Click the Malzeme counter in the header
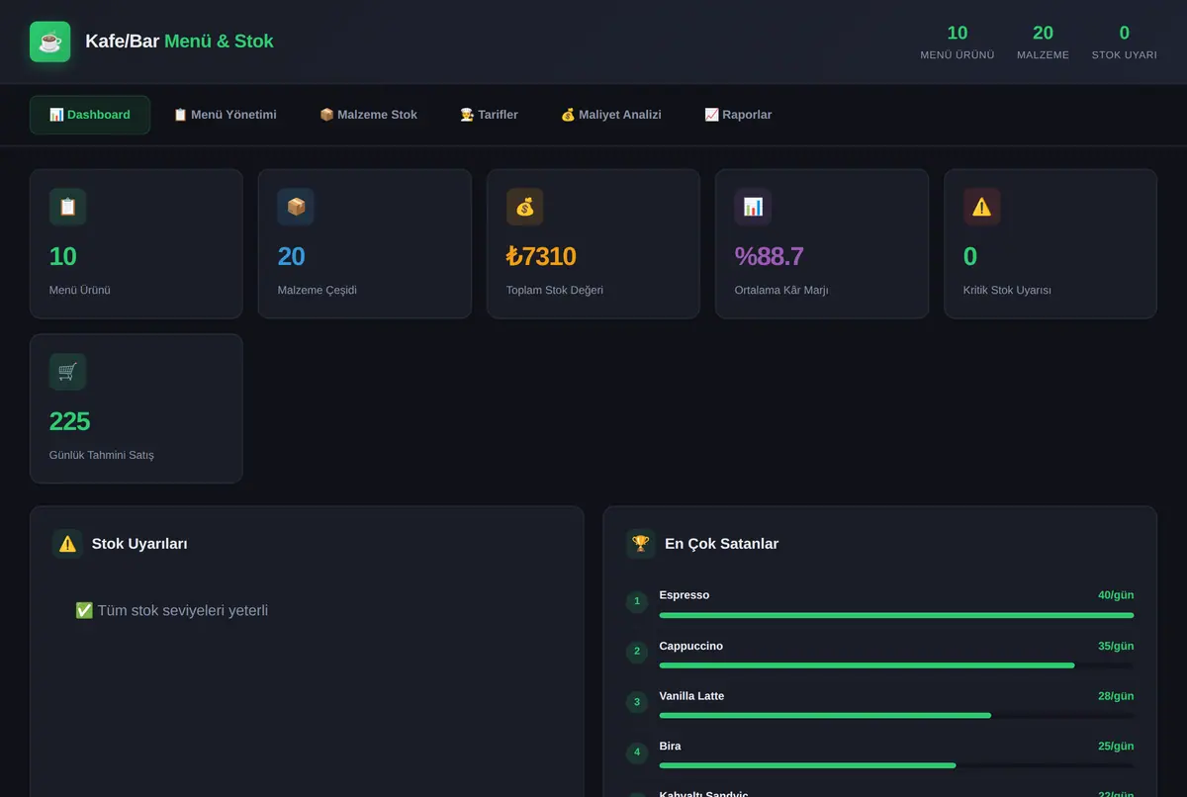The width and height of the screenshot is (1187, 797). [x=1043, y=44]
